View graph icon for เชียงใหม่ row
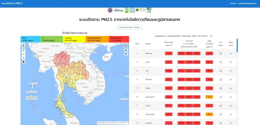Screen dimensions: 260x125 coord(231,79)
